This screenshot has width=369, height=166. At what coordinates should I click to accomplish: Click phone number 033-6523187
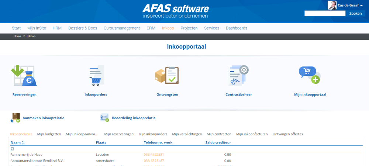pyautogui.click(x=154, y=161)
